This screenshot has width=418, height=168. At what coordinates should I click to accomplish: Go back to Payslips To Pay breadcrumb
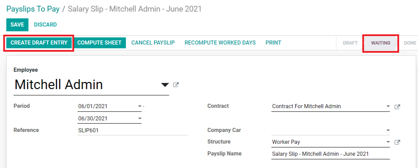pyautogui.click(x=33, y=9)
